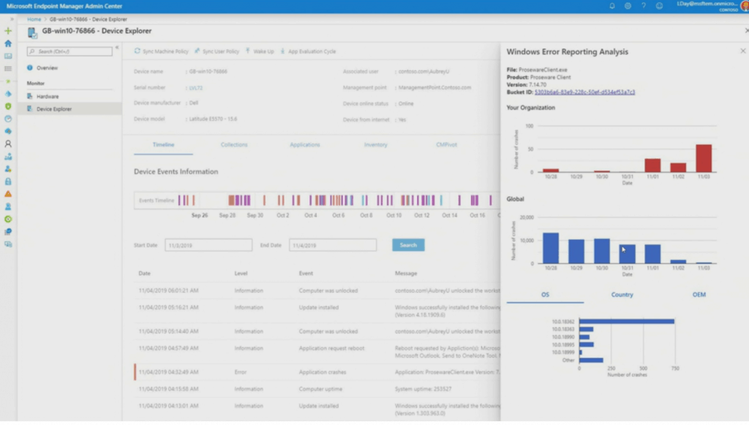Run Sync User Policy
749x425 pixels.
click(217, 51)
